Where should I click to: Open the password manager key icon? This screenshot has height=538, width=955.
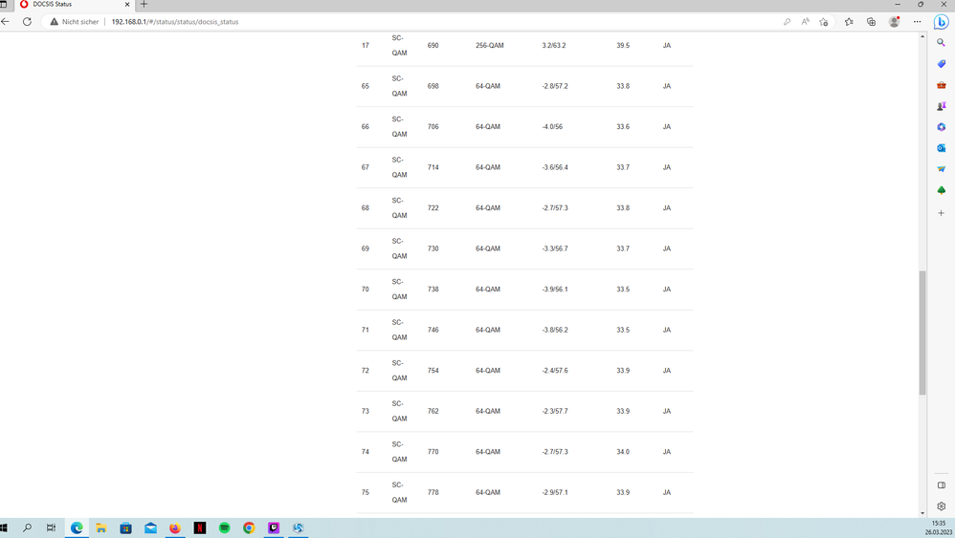(787, 21)
